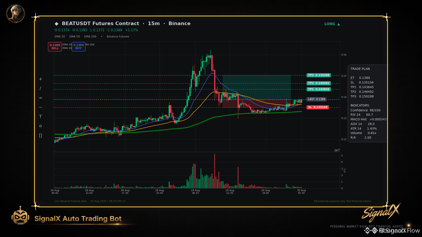Image resolution: width=422 pixels, height=237 pixels.
Task: Click the 0.16 price axis tick
Action: [x=344, y=55]
